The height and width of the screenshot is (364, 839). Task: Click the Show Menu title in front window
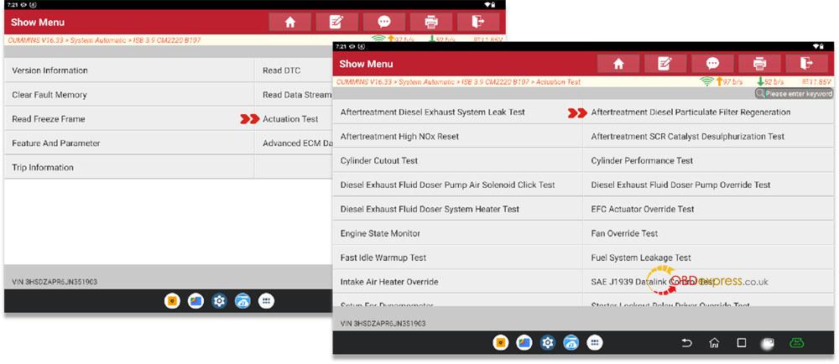(x=366, y=64)
